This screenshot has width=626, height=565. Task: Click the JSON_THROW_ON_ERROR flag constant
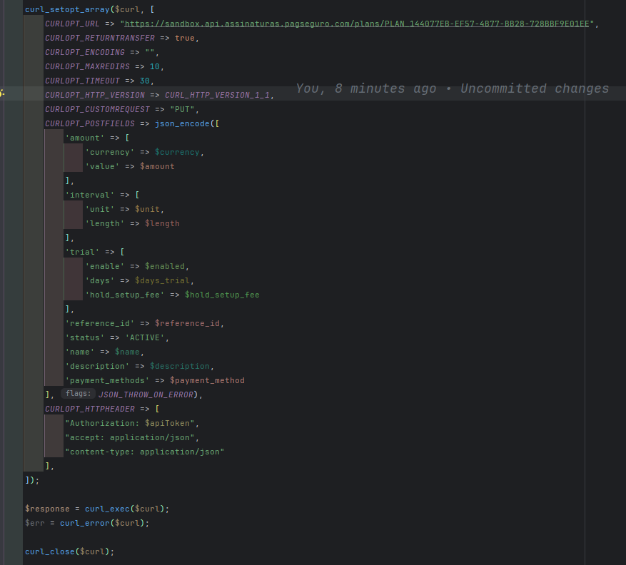pyautogui.click(x=146, y=395)
